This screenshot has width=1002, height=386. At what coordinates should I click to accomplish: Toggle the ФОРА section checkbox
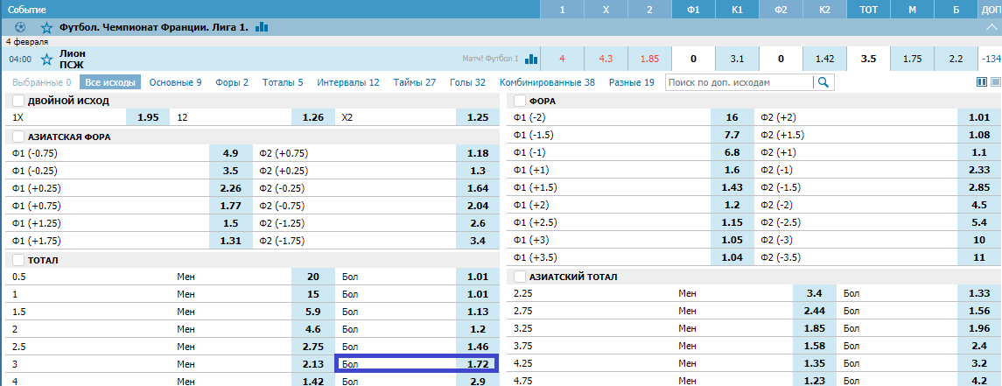tap(520, 101)
